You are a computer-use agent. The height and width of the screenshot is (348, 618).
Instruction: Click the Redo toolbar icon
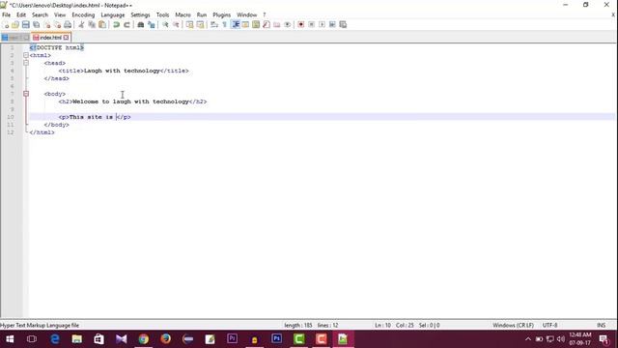tap(126, 25)
